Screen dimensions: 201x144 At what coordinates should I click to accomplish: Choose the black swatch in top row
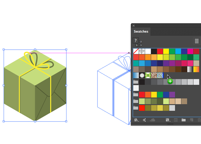pyautogui.click(x=154, y=51)
